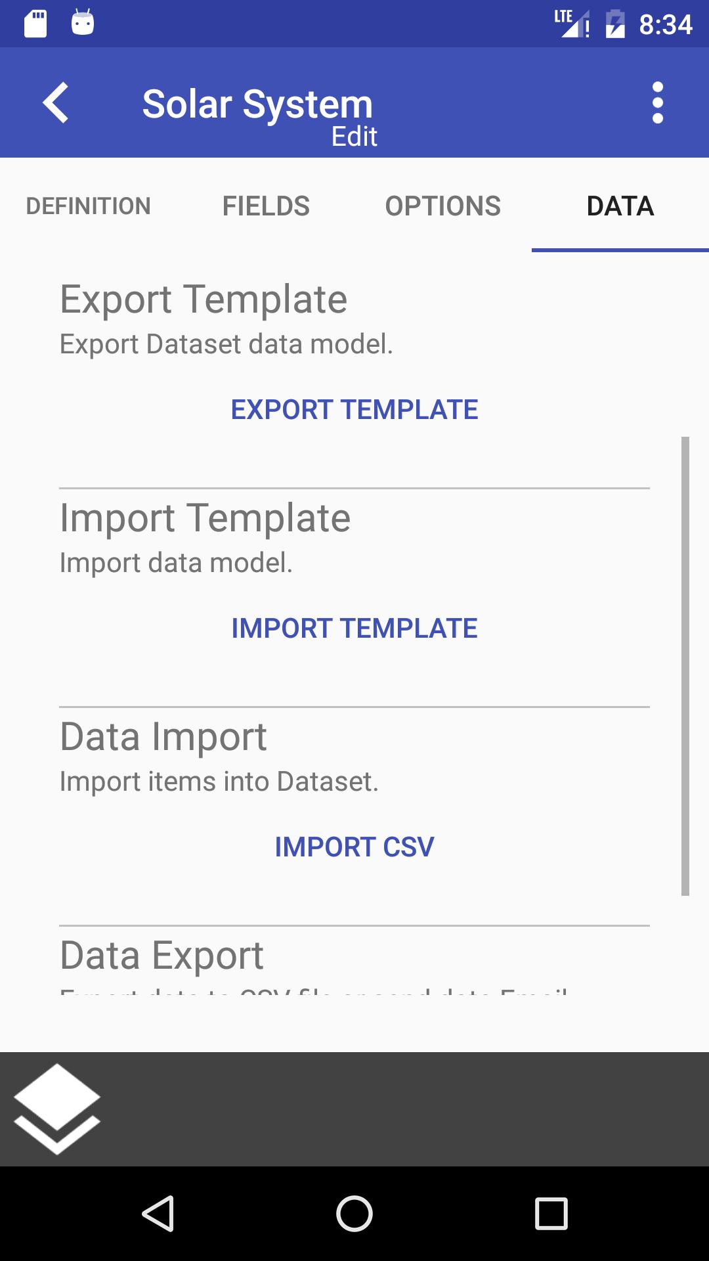
Task: Tap the battery icon in status bar
Action: (615, 24)
